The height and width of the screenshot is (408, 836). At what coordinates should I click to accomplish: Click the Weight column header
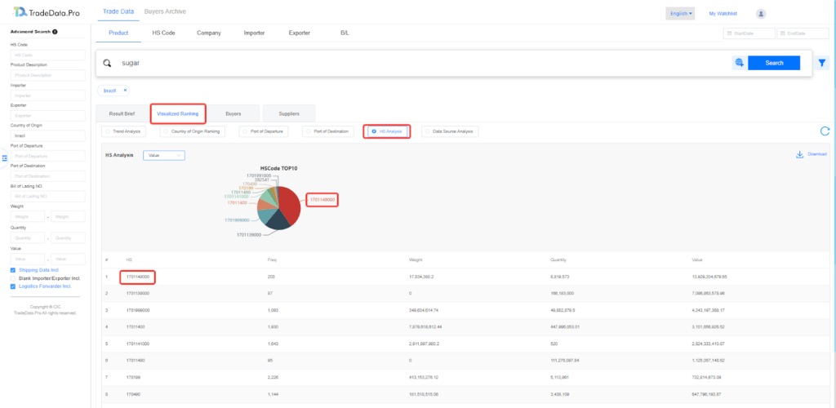(x=416, y=260)
